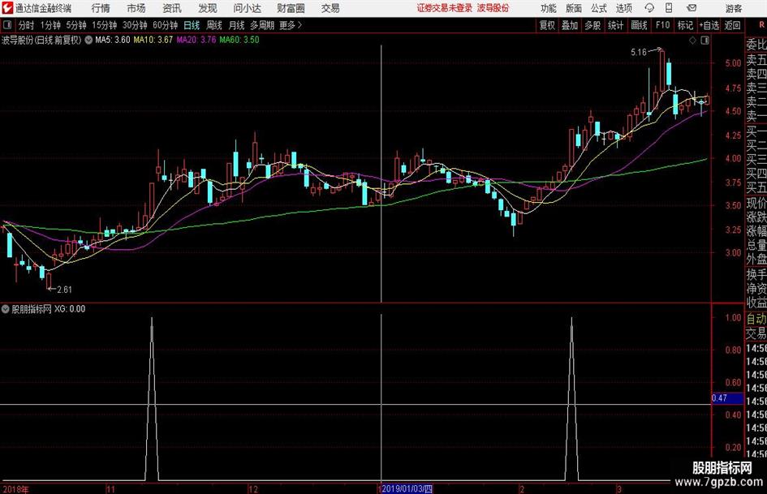This screenshot has width=767, height=494.
Task: Open the mobile phone icon
Action: pyautogui.click(x=669, y=8)
